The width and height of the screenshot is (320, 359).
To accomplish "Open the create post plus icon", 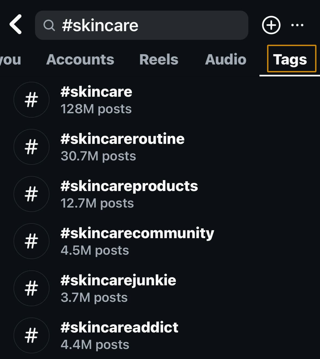I will click(x=271, y=25).
